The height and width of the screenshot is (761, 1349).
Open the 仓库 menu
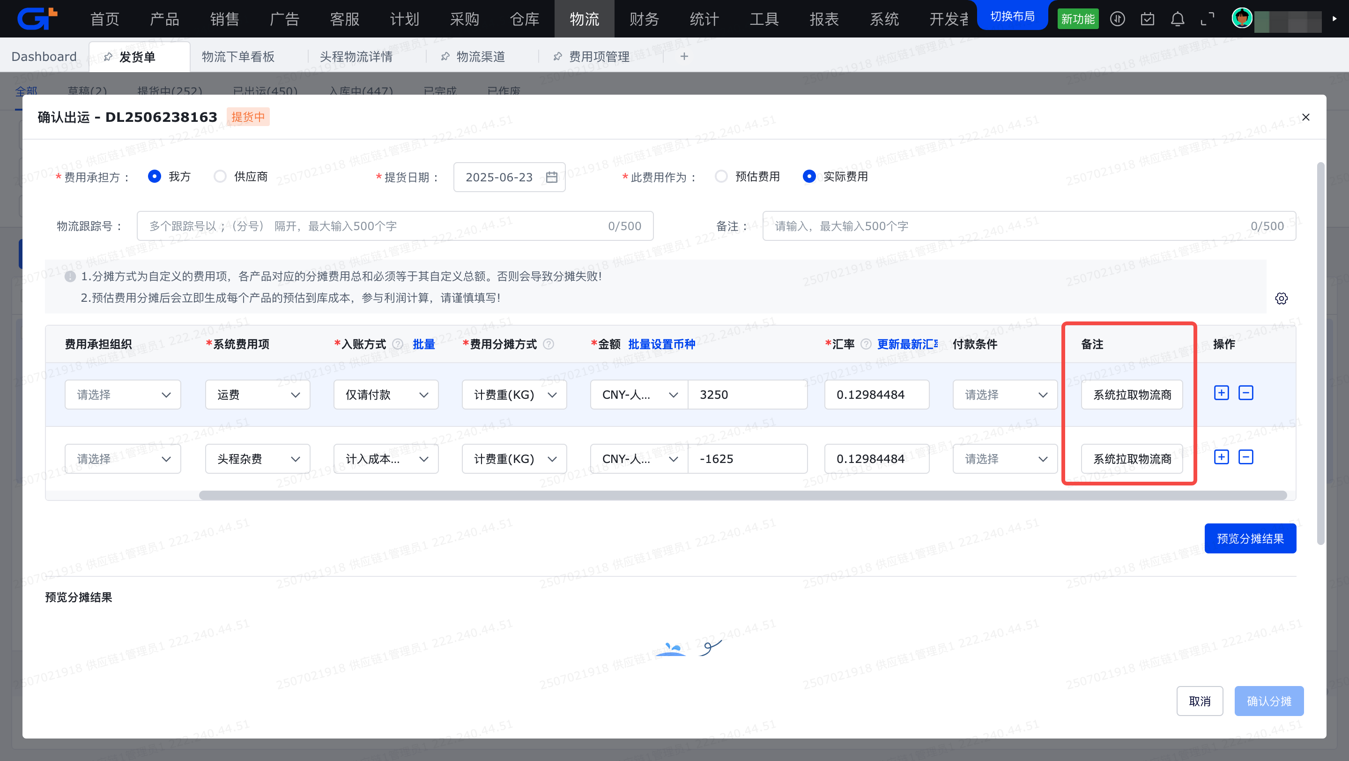524,19
